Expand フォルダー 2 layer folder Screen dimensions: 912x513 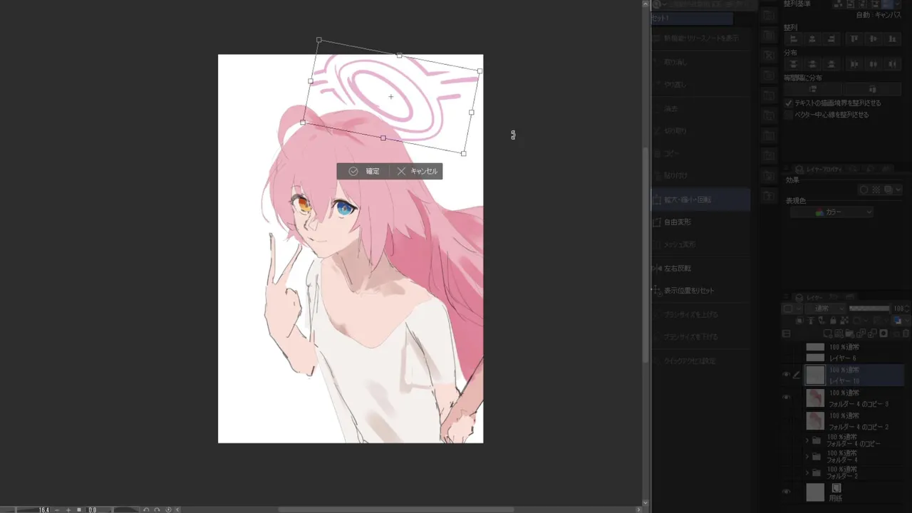pyautogui.click(x=807, y=472)
